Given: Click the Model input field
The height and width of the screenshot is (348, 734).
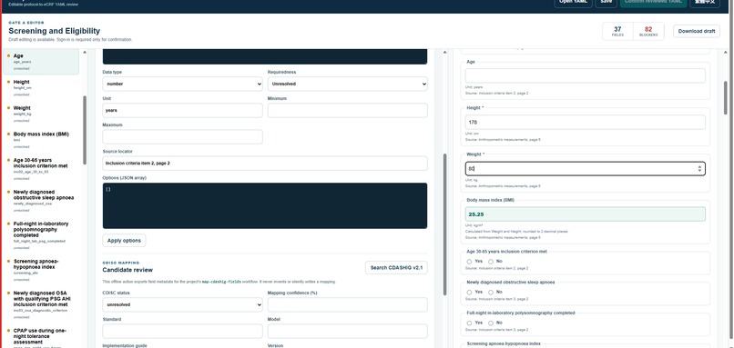Looking at the screenshot, I should [x=347, y=331].
